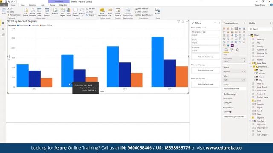Click the focus mode icon on chart
Screen dimensions: 273x153
click(183, 22)
